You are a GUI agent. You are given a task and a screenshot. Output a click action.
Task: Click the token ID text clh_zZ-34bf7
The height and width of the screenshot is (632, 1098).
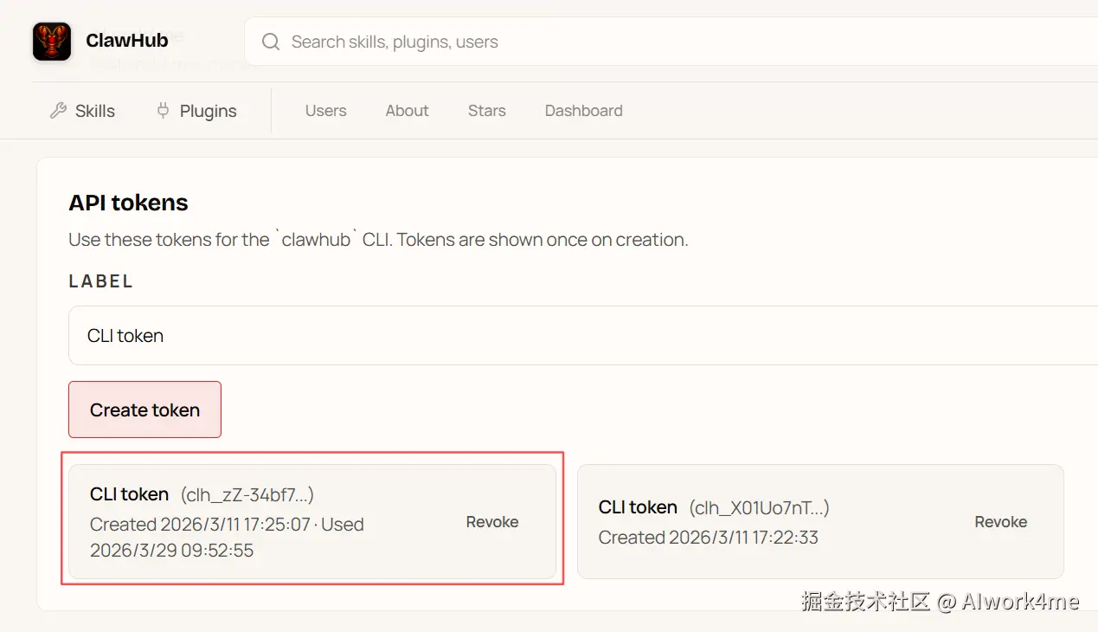[x=247, y=495]
